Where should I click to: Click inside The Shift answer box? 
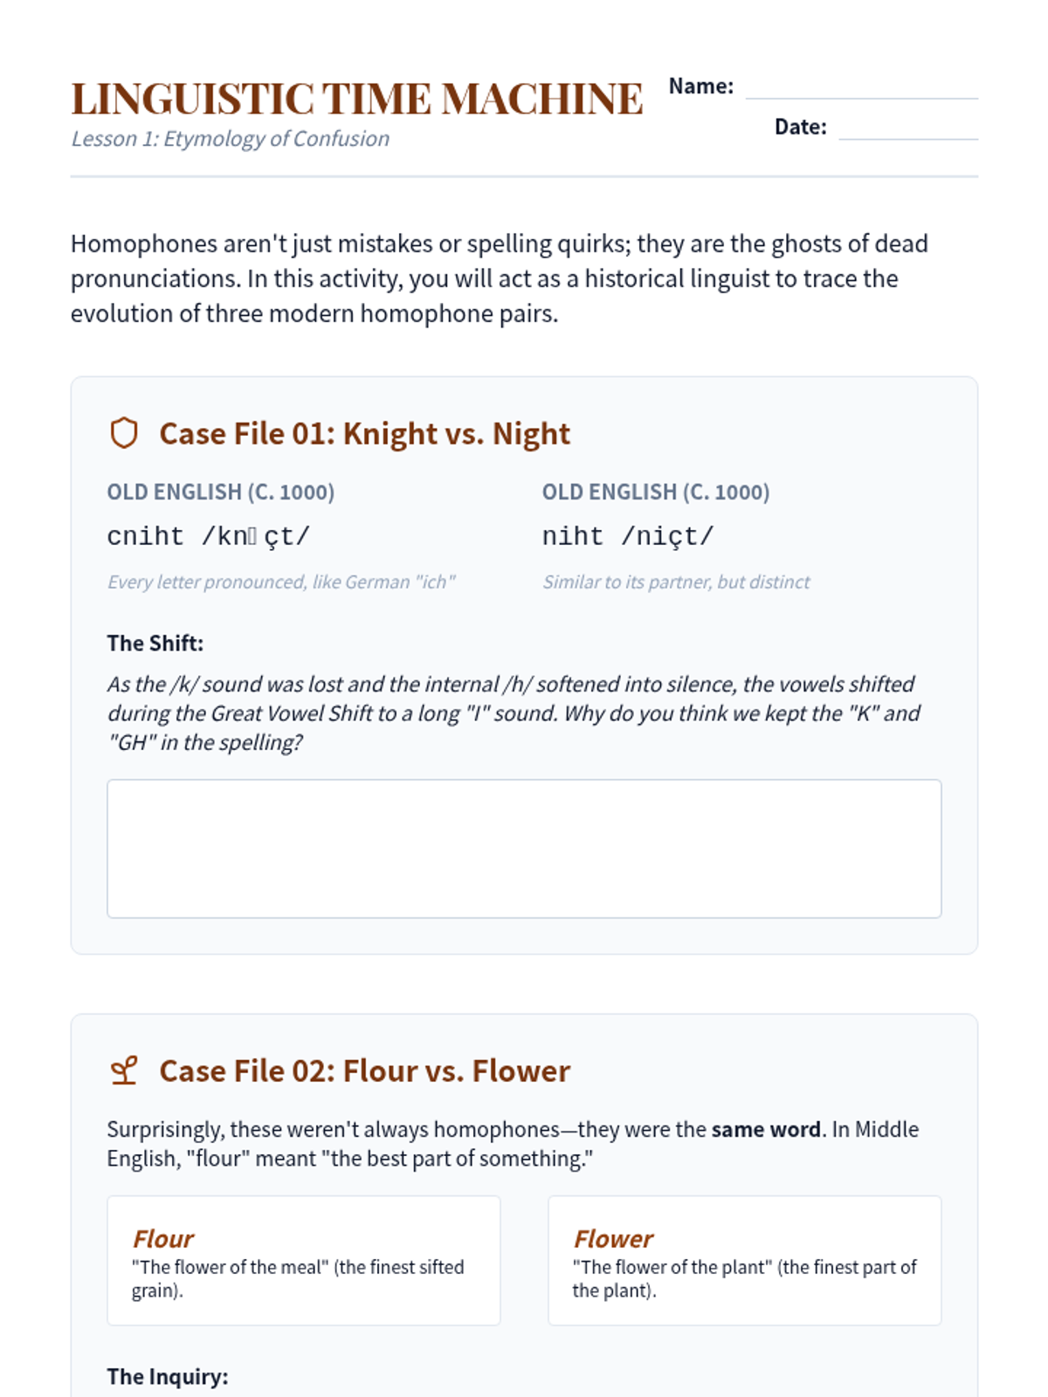click(x=524, y=848)
